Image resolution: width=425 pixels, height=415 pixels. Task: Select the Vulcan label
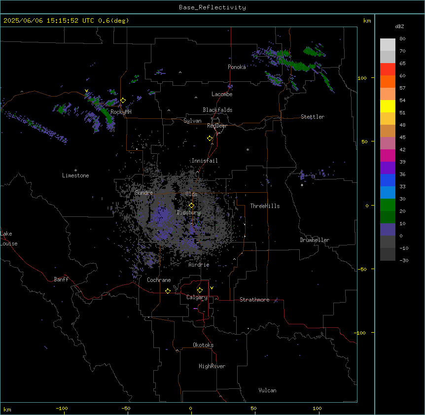267,390
